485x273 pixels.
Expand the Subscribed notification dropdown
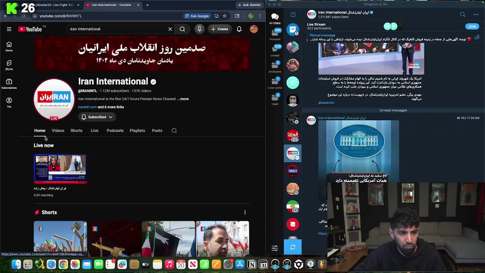[x=97, y=117]
